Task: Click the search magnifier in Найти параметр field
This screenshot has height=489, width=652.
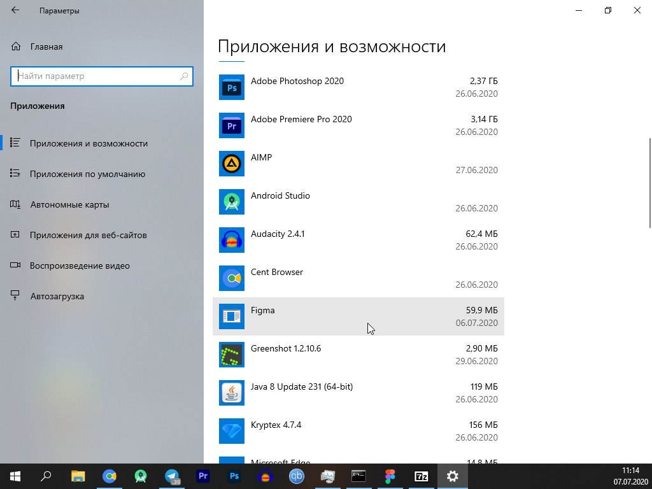Action: click(x=184, y=76)
